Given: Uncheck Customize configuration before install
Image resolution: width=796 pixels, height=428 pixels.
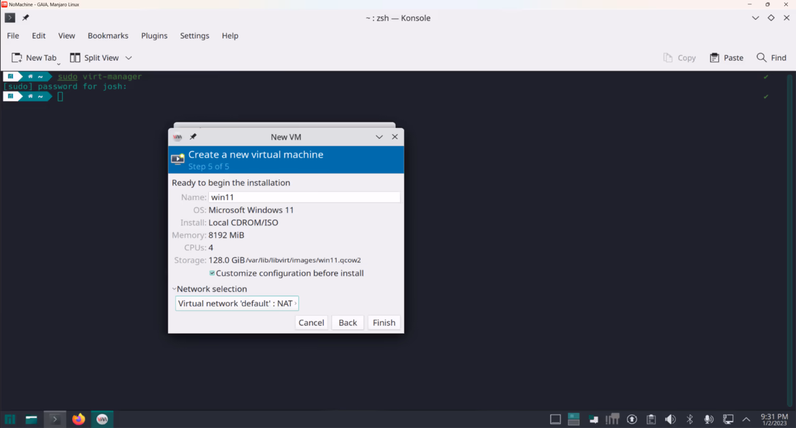Looking at the screenshot, I should pos(212,273).
